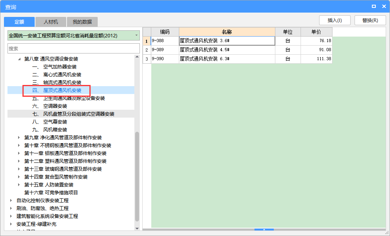Expand 建筑智能化系统设备安装工程 node

coord(11,216)
